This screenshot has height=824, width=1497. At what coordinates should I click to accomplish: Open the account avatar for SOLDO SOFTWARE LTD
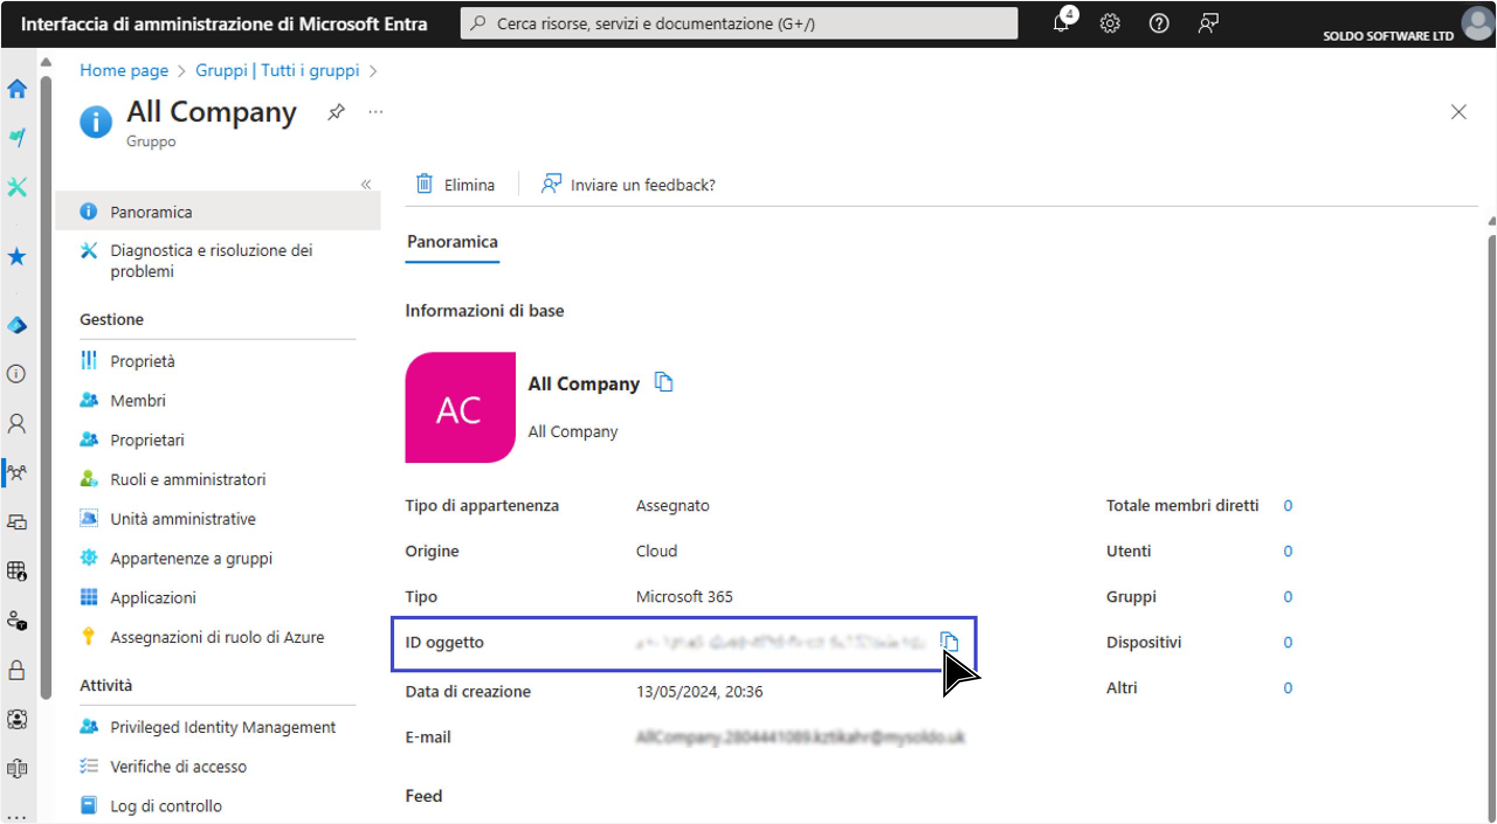coord(1477,23)
